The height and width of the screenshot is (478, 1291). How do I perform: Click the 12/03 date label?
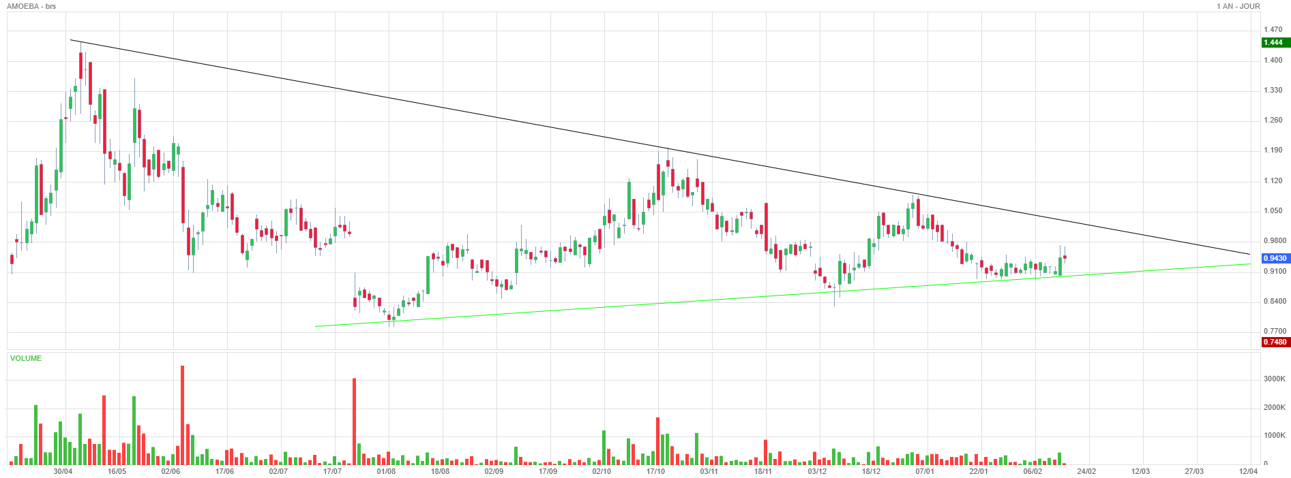tap(1140, 471)
